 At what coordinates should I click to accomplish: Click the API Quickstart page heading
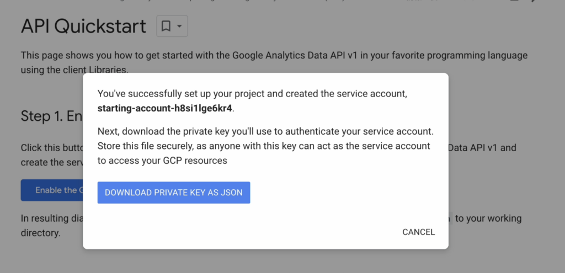click(84, 26)
